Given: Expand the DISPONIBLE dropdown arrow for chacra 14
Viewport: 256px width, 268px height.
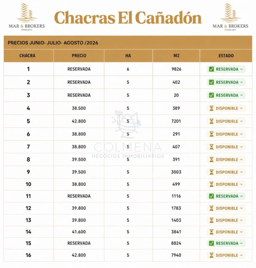Looking at the screenshot, I should 241,232.
